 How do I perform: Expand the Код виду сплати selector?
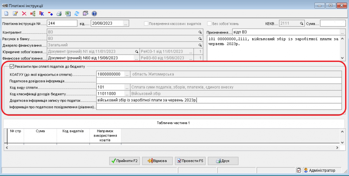click(126, 87)
